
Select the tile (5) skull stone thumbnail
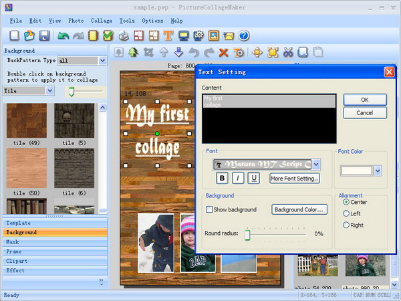(74, 120)
